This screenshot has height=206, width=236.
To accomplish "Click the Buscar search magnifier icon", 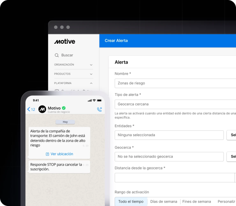I will (x=57, y=55).
